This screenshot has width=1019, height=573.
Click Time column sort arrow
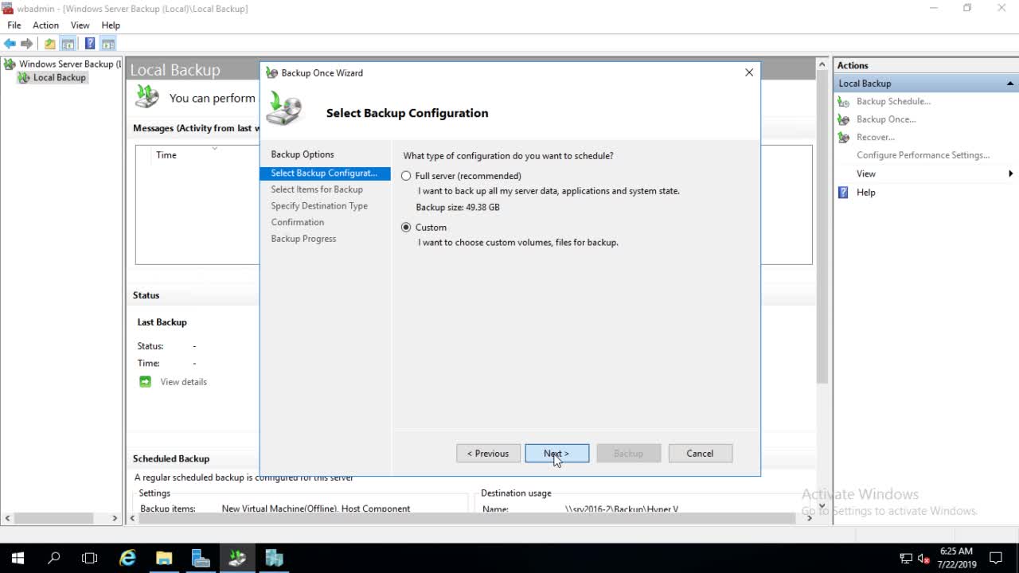(214, 148)
